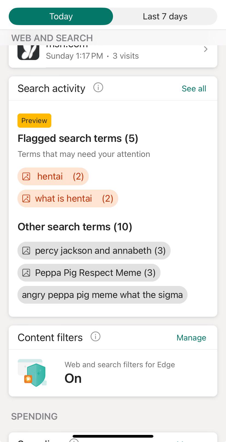The width and height of the screenshot is (226, 442).
Task: Switch to the Today tab
Action: click(61, 16)
